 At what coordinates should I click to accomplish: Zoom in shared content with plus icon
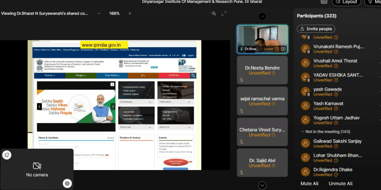coord(130,14)
